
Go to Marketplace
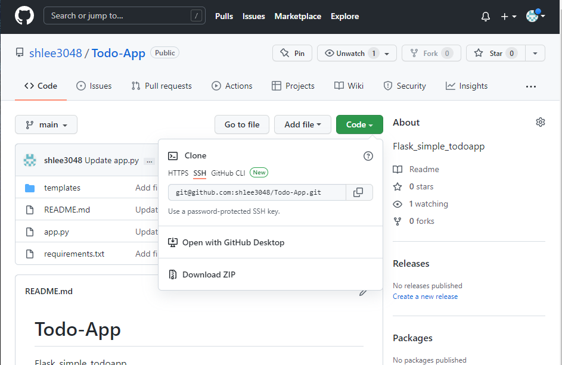pyautogui.click(x=298, y=16)
